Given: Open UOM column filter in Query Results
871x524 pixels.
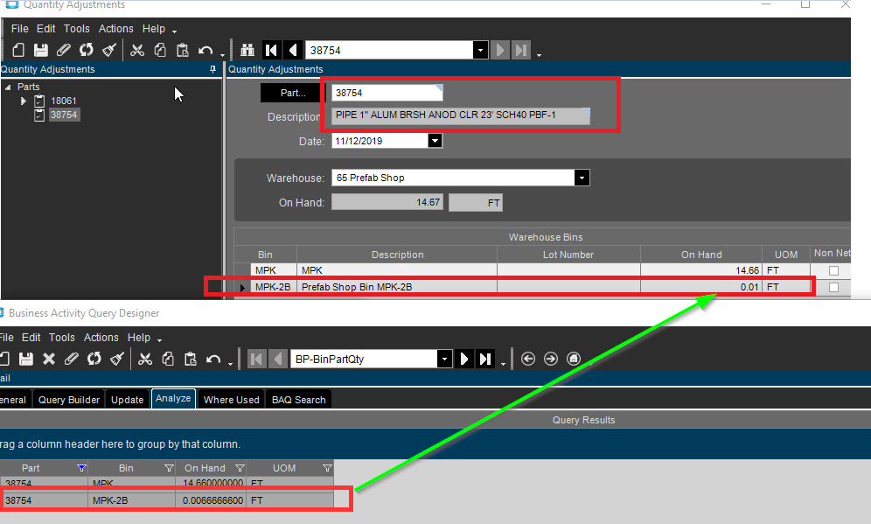Looking at the screenshot, I should [327, 468].
